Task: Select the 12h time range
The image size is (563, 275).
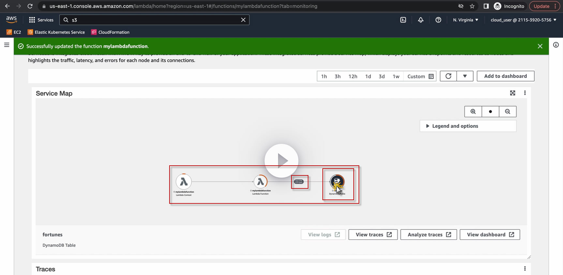Action: coord(353,76)
